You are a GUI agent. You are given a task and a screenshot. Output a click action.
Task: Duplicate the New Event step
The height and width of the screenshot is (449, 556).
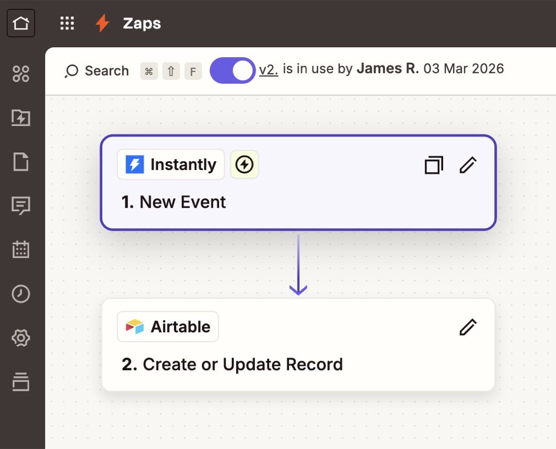pyautogui.click(x=434, y=165)
